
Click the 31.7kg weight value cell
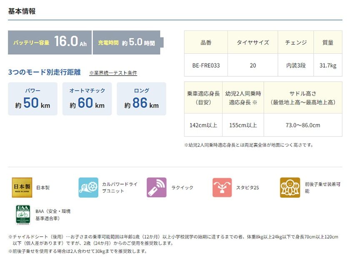click(327, 65)
